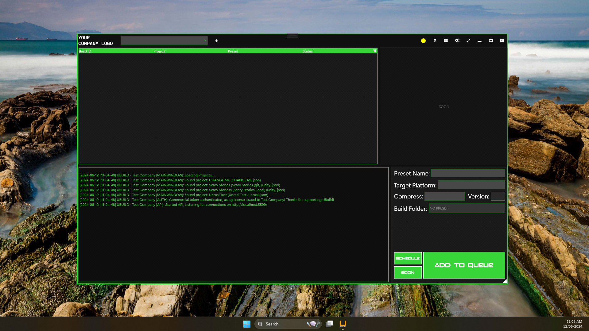Screen dimensions: 589x331
Task: Click the Status column header
Action: (x=308, y=51)
